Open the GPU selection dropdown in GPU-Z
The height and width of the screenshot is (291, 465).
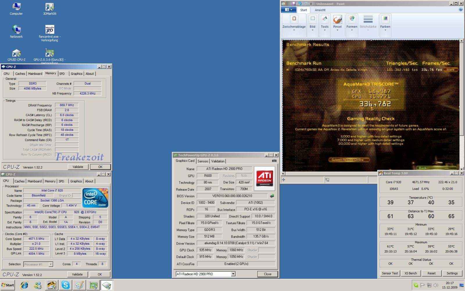coord(233,274)
